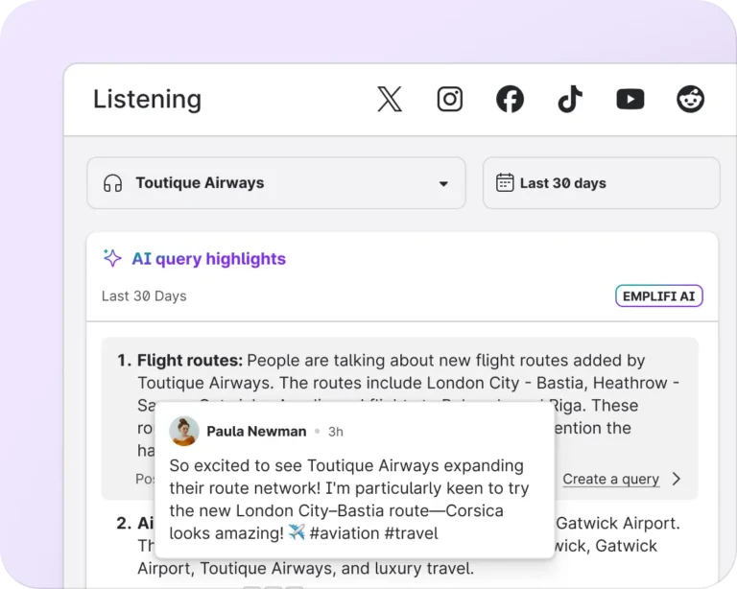Click the #aviation hashtag in the post

[345, 533]
